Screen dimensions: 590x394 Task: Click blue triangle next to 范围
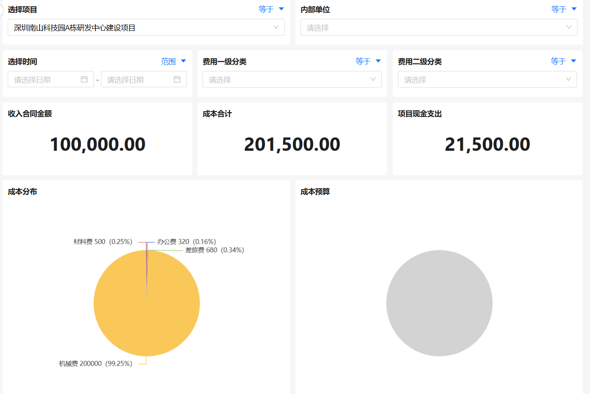[183, 61]
